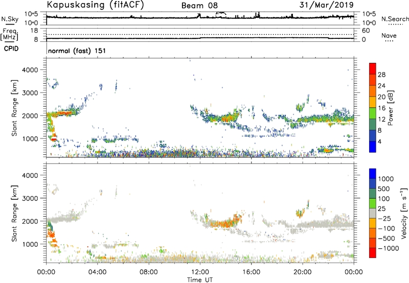409x283 pixels.
Task: Click the 'N.Sky' legend label
Action: point(10,19)
